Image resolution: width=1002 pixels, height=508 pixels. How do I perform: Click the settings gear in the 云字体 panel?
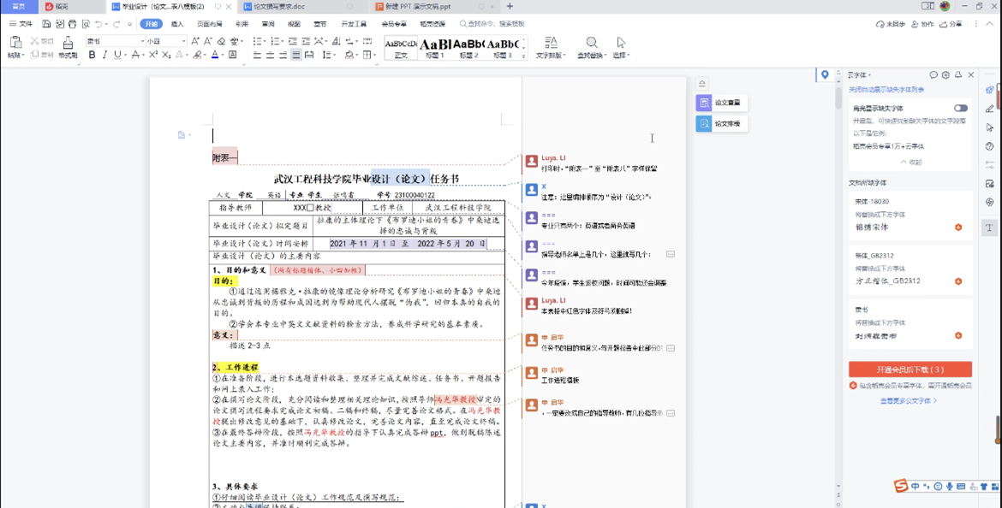tap(945, 74)
